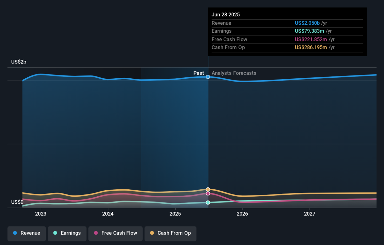Click the teal Earnings legend dot
The width and height of the screenshot is (384, 245).
coord(55,233)
